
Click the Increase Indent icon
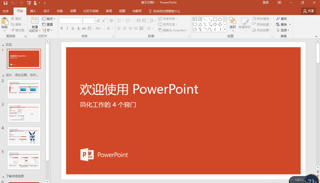point(144,21)
